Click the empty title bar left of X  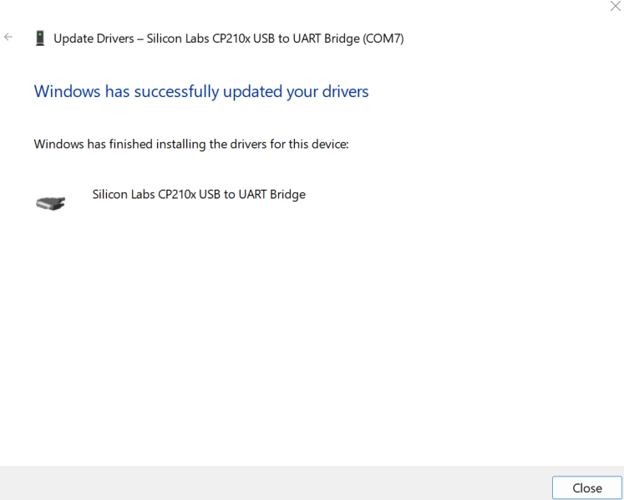(x=334, y=8)
